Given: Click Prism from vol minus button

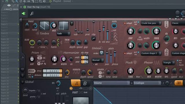Looking at the screenshot, I should (39, 64).
